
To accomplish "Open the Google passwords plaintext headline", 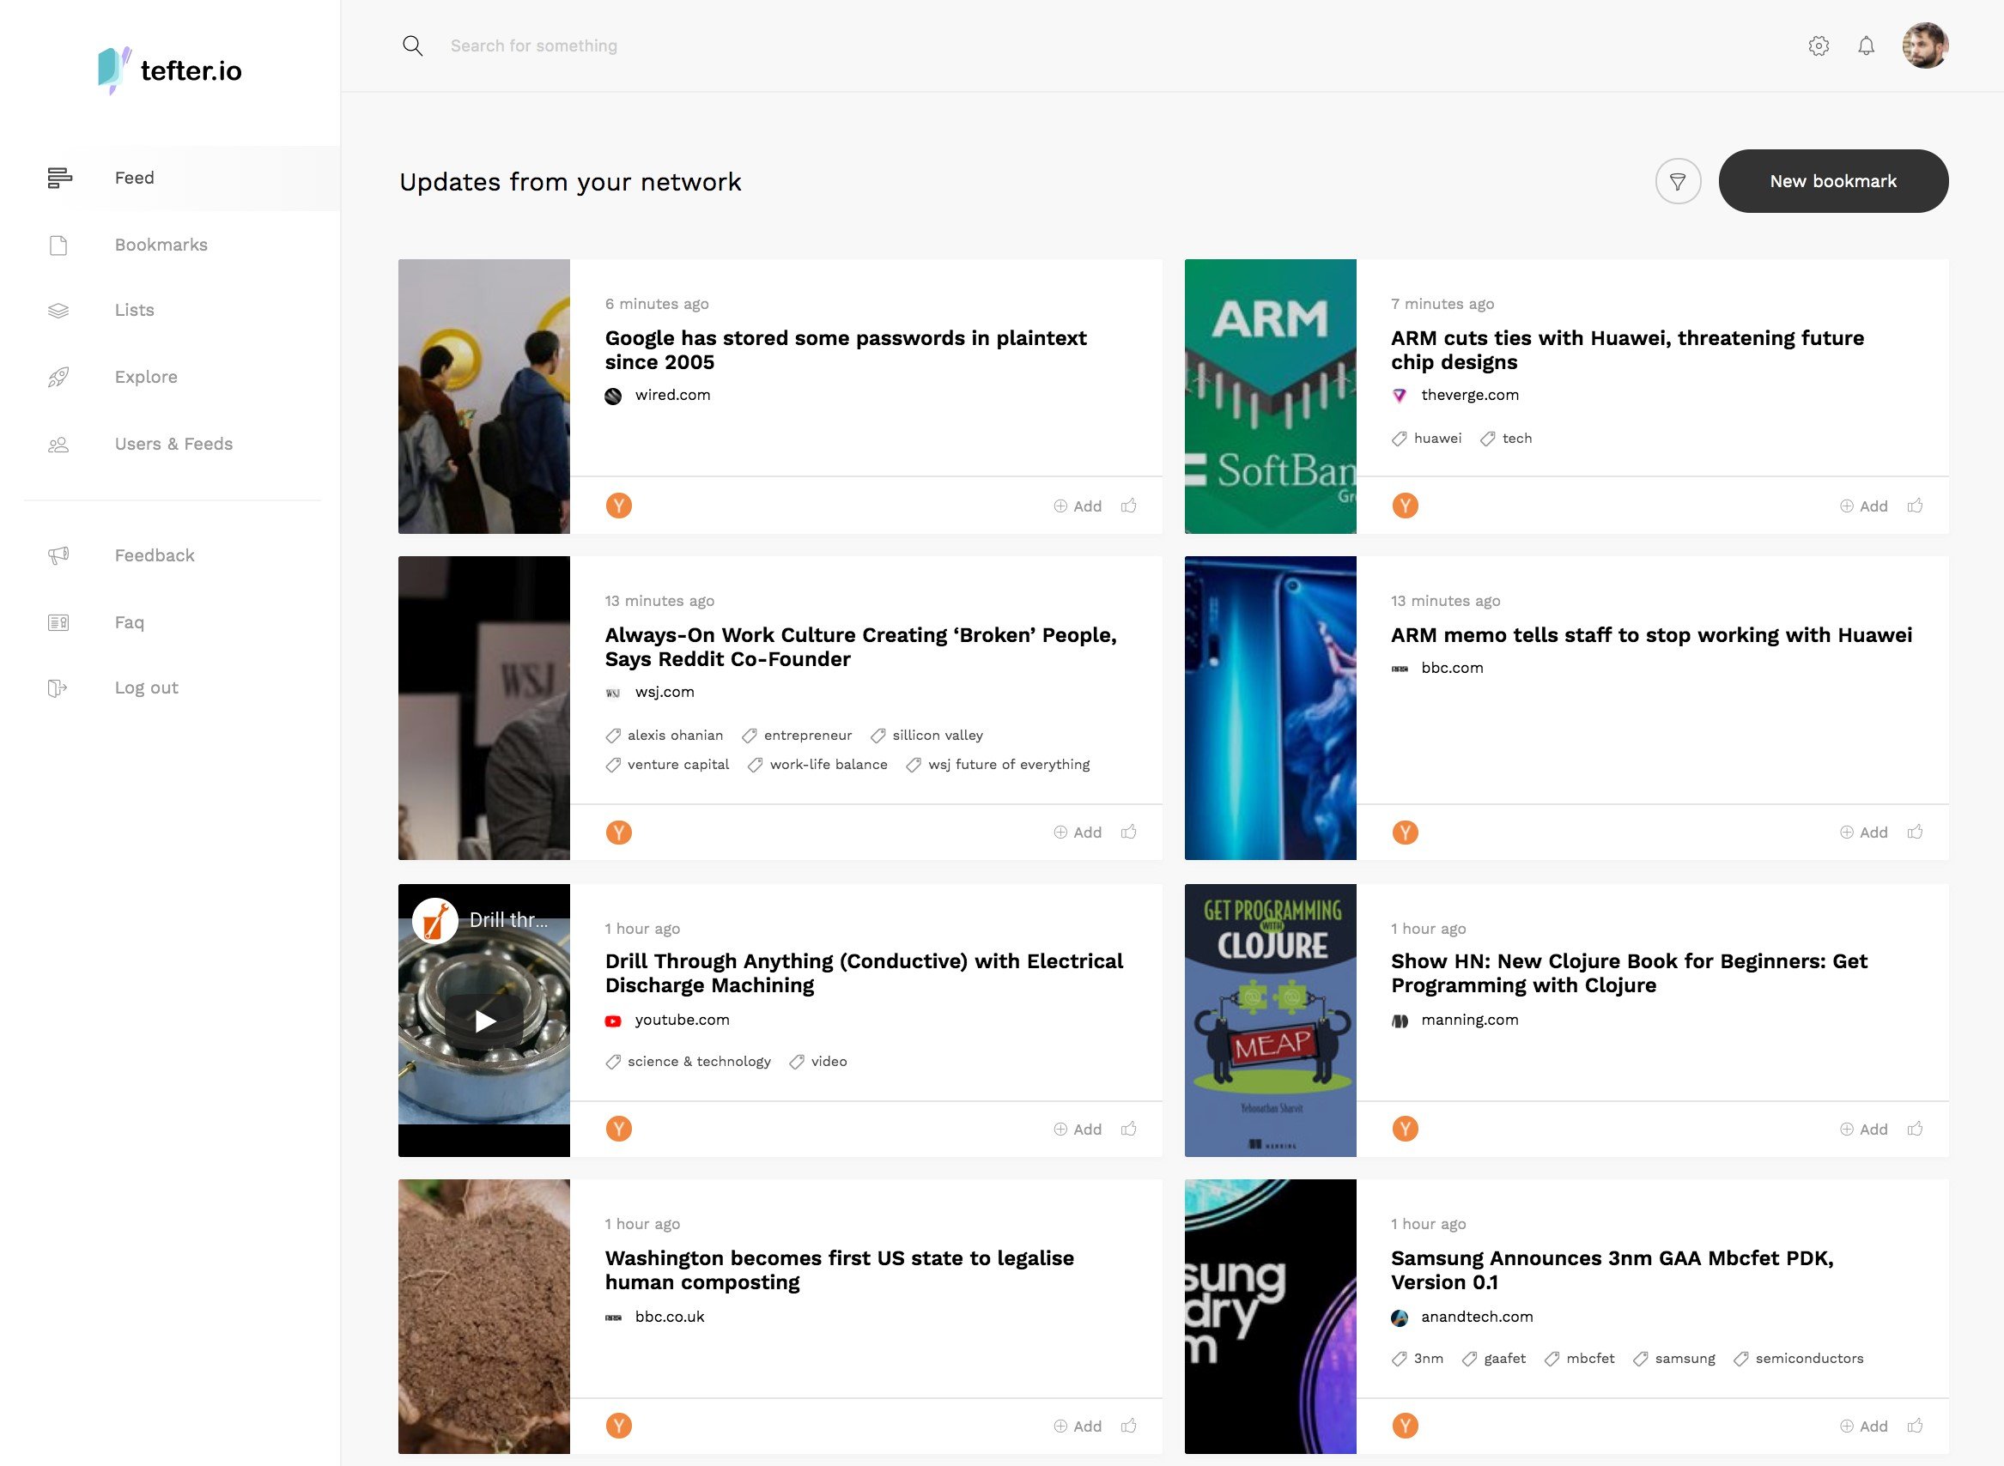I will pos(846,349).
